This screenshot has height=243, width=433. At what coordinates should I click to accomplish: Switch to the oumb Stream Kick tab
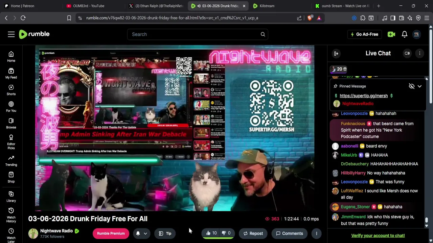[x=342, y=6]
